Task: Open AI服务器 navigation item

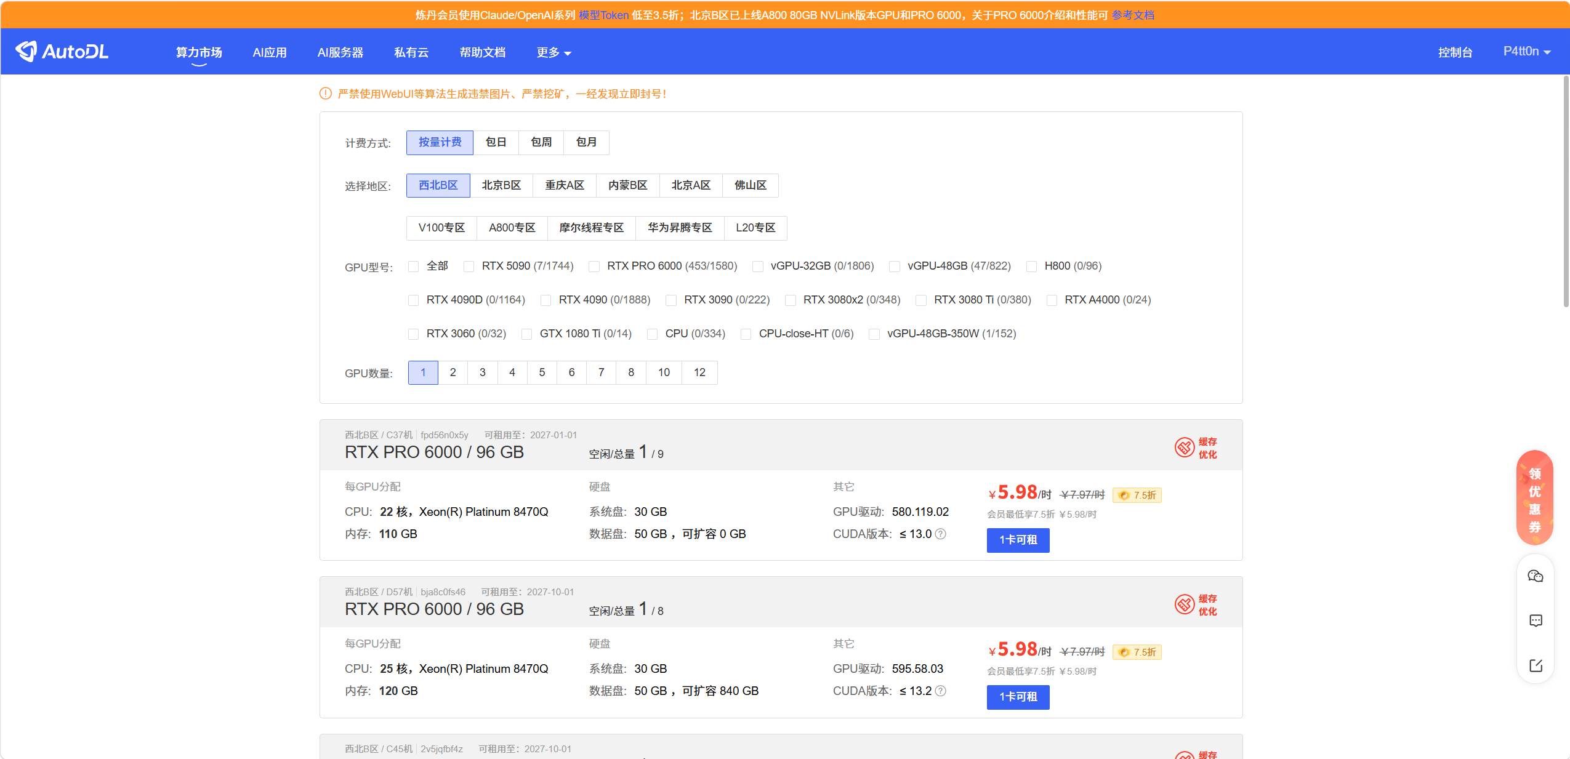Action: 340,53
